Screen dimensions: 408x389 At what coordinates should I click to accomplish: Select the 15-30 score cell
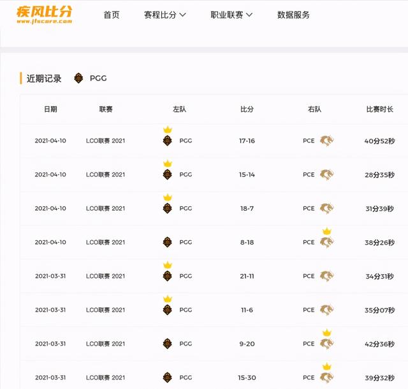pyautogui.click(x=247, y=378)
